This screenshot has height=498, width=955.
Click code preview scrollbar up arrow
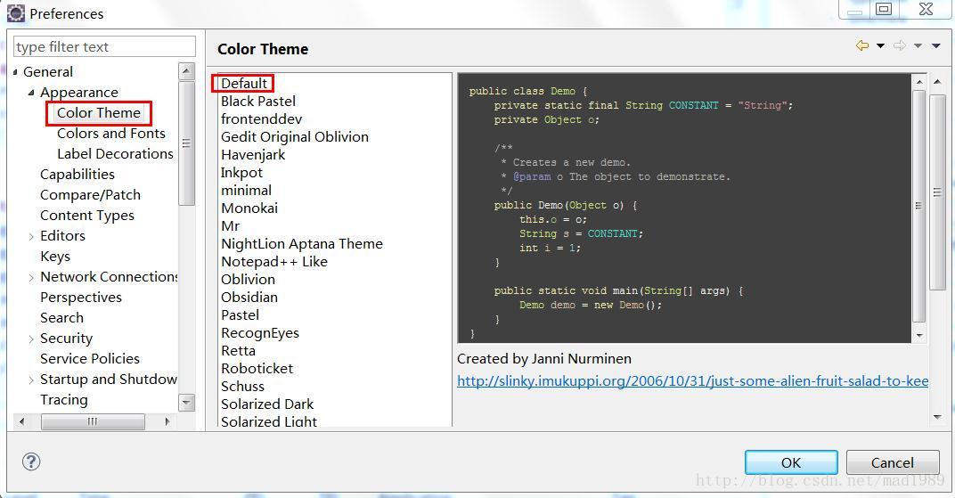(919, 82)
